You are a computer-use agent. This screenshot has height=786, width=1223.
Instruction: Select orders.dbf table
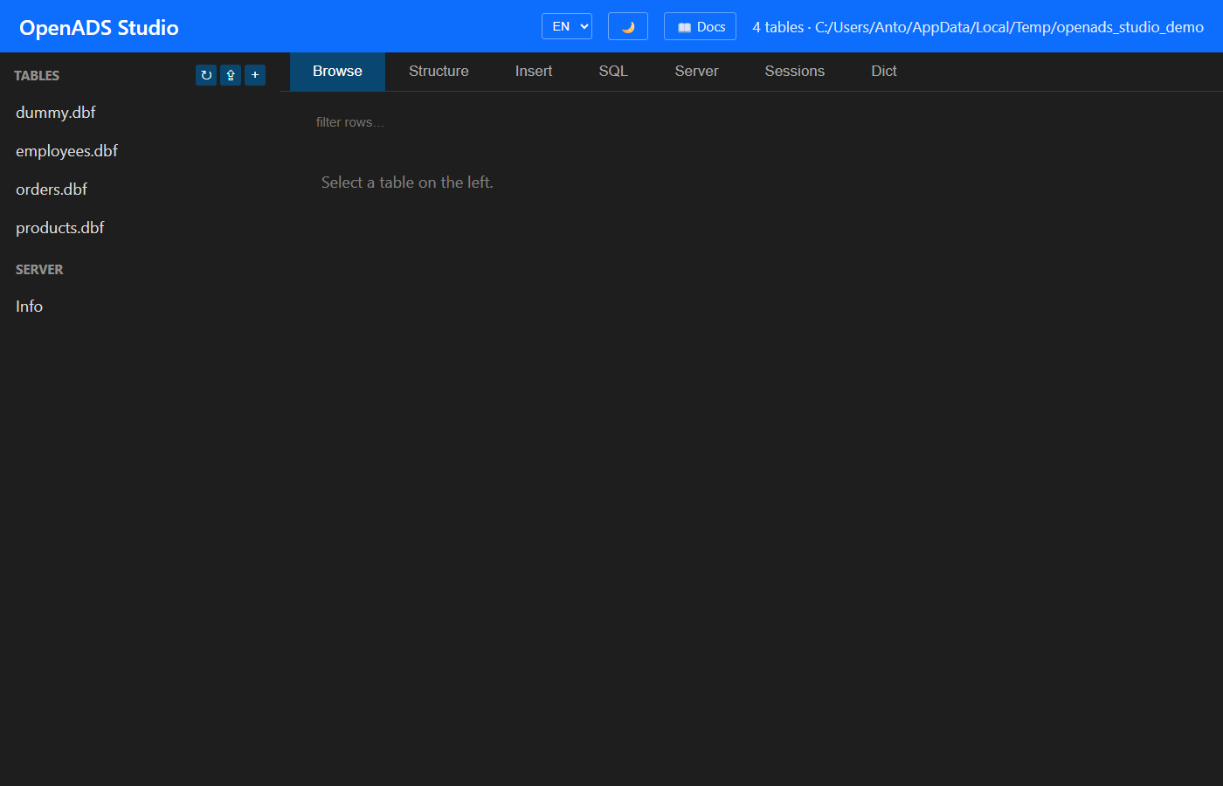140,190
